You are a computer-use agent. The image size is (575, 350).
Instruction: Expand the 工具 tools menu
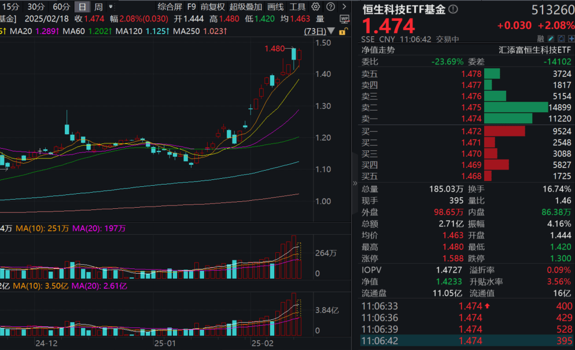pyautogui.click(x=299, y=6)
